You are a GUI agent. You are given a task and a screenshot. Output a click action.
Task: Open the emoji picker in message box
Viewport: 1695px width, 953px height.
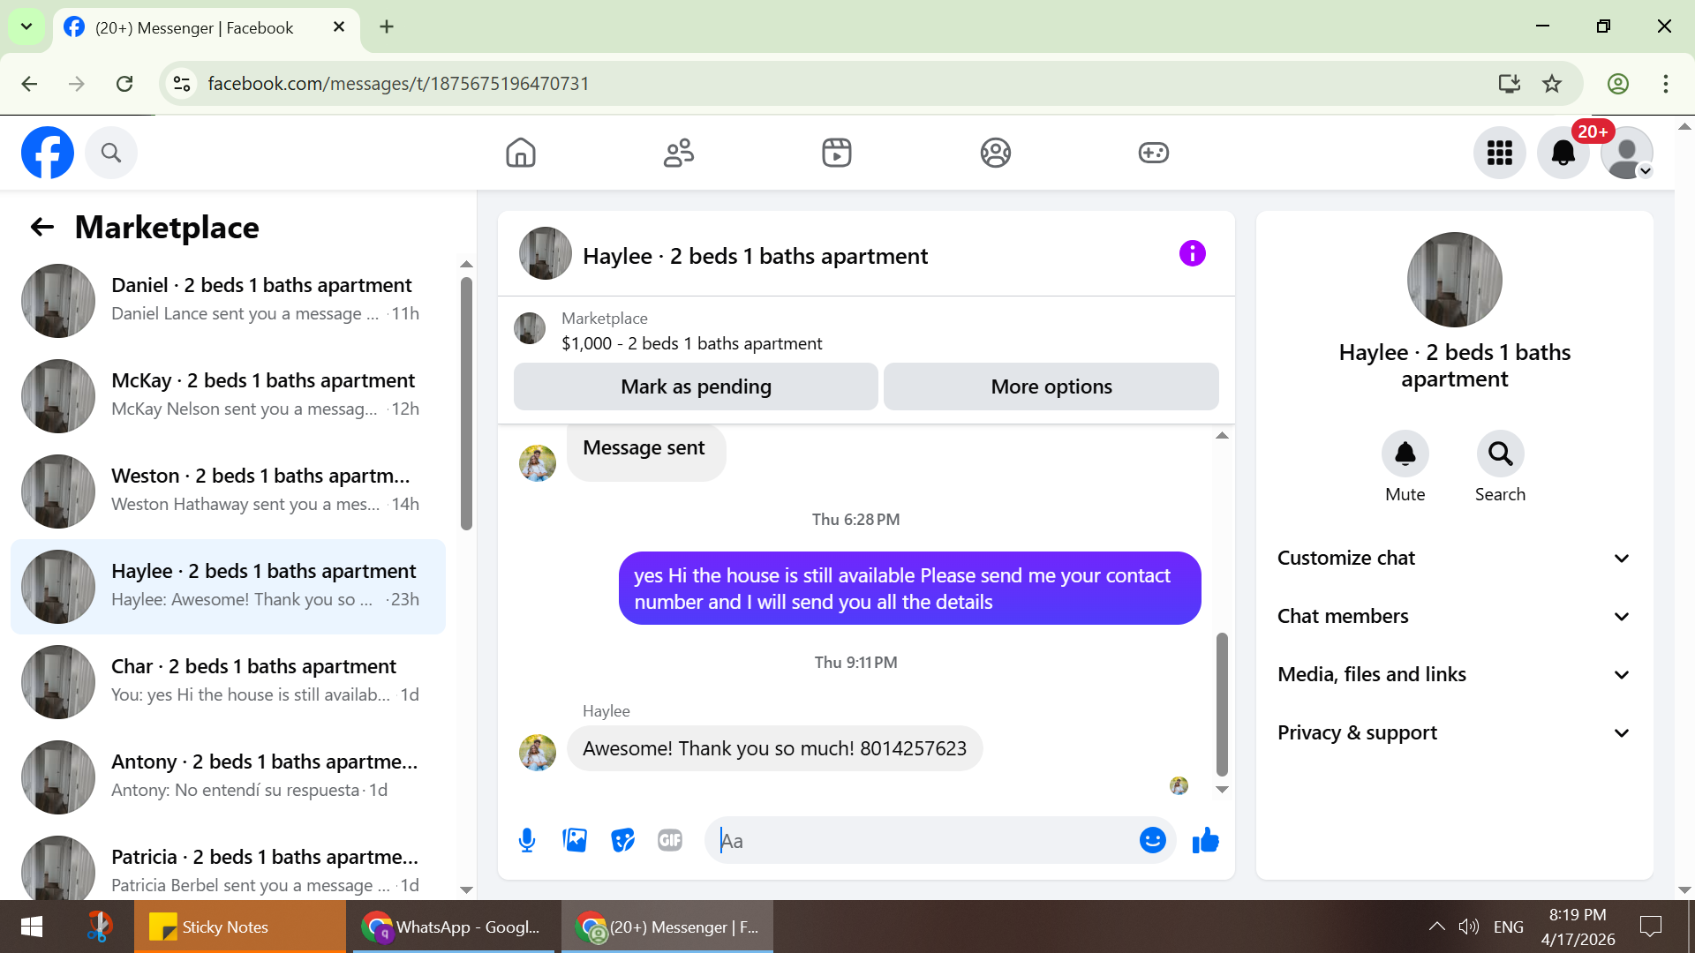1152,840
